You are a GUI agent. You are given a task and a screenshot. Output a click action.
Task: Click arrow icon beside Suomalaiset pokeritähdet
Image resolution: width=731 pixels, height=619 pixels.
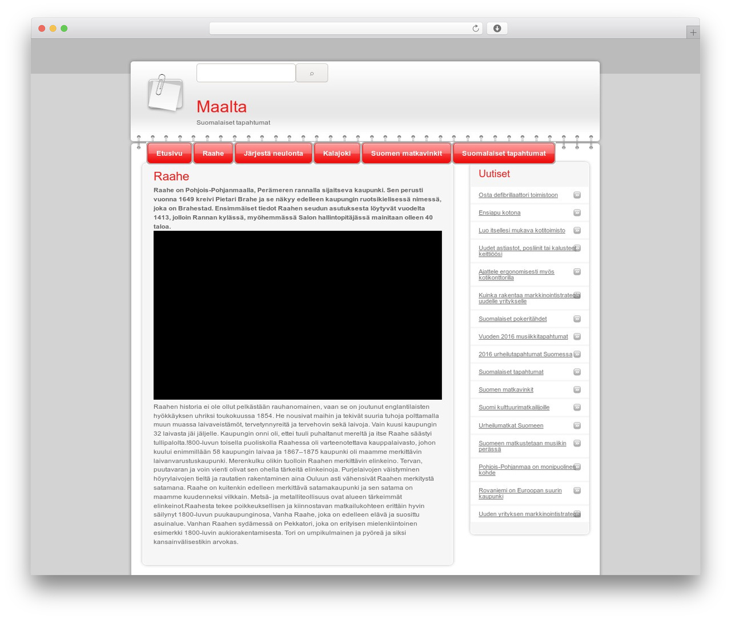tap(577, 319)
